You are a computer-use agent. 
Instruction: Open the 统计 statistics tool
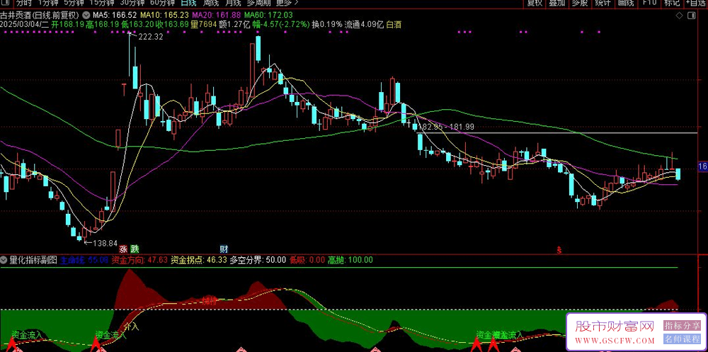click(x=603, y=3)
